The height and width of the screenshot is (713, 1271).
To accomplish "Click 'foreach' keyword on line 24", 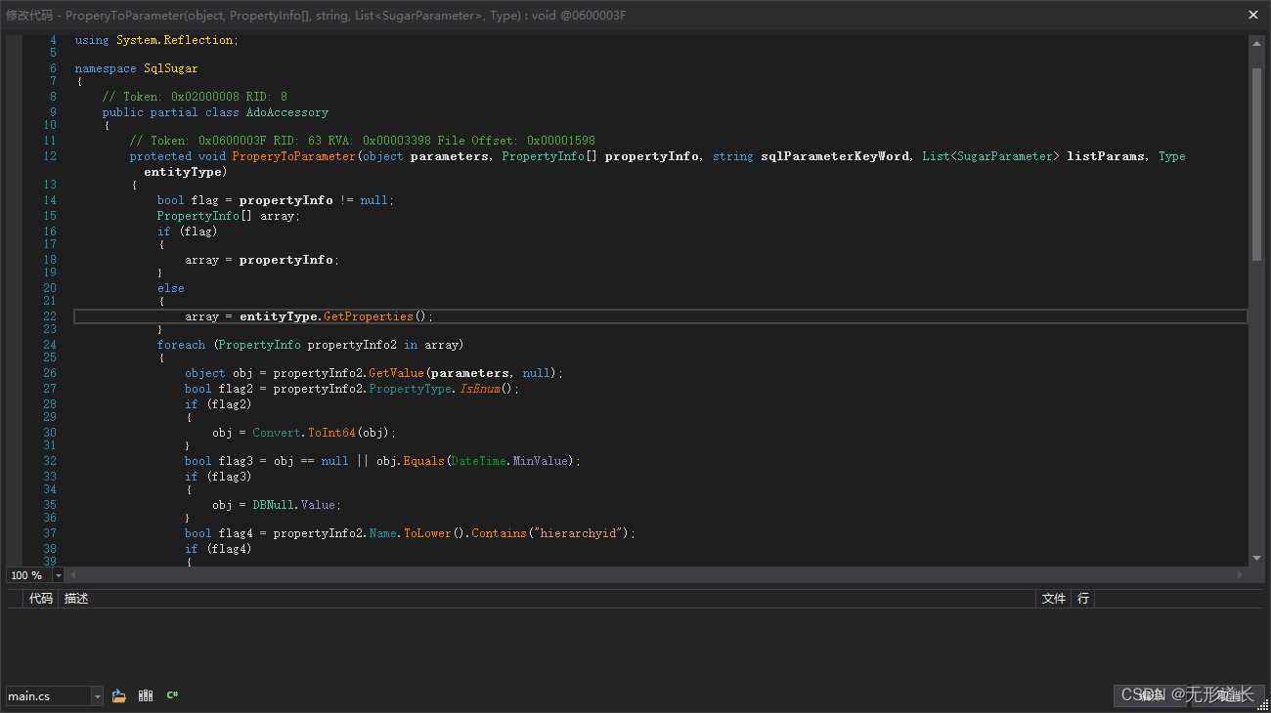I will pyautogui.click(x=182, y=345).
